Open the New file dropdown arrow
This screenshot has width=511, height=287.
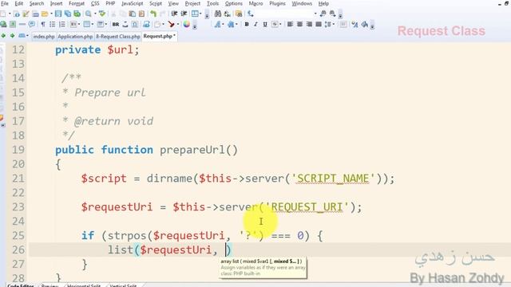click(x=10, y=14)
